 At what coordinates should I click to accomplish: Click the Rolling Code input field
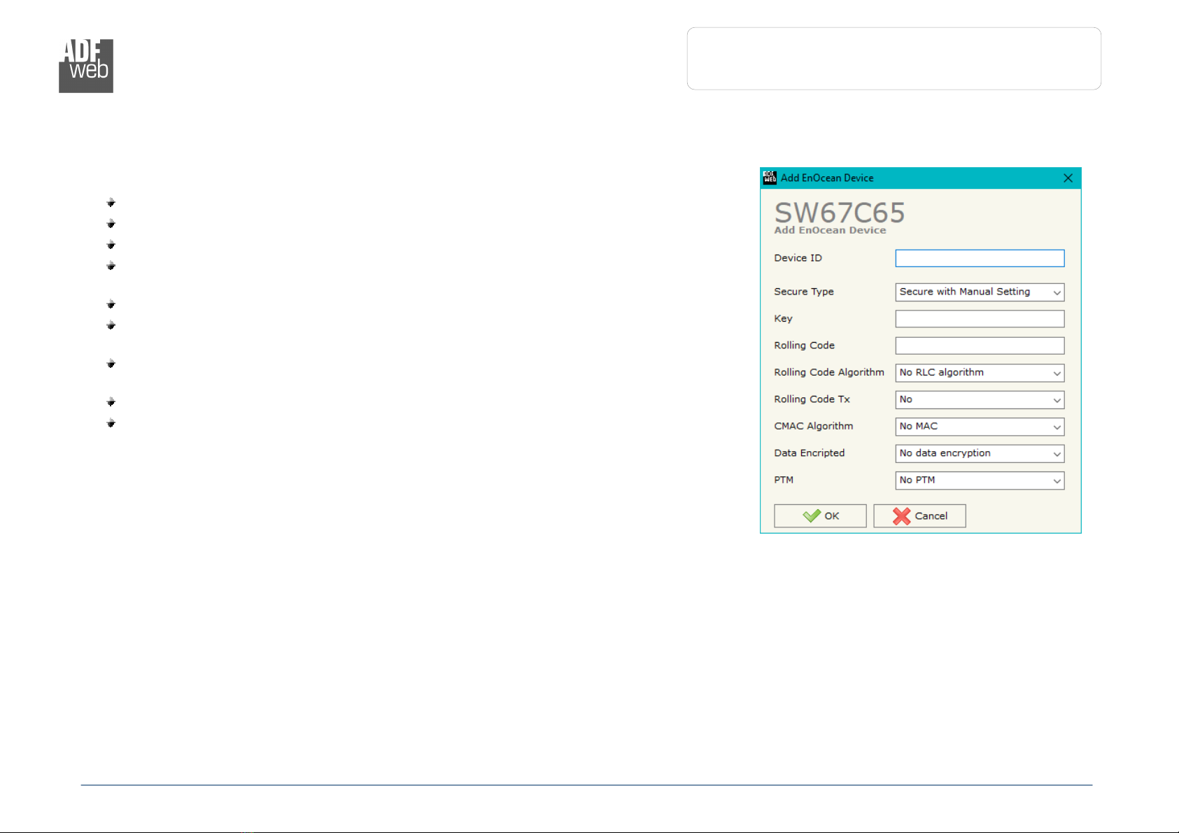click(x=980, y=346)
